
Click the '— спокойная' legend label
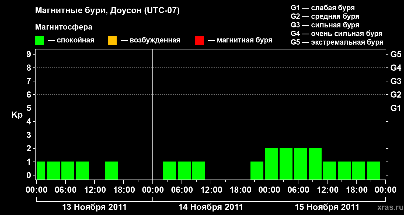click(71, 40)
